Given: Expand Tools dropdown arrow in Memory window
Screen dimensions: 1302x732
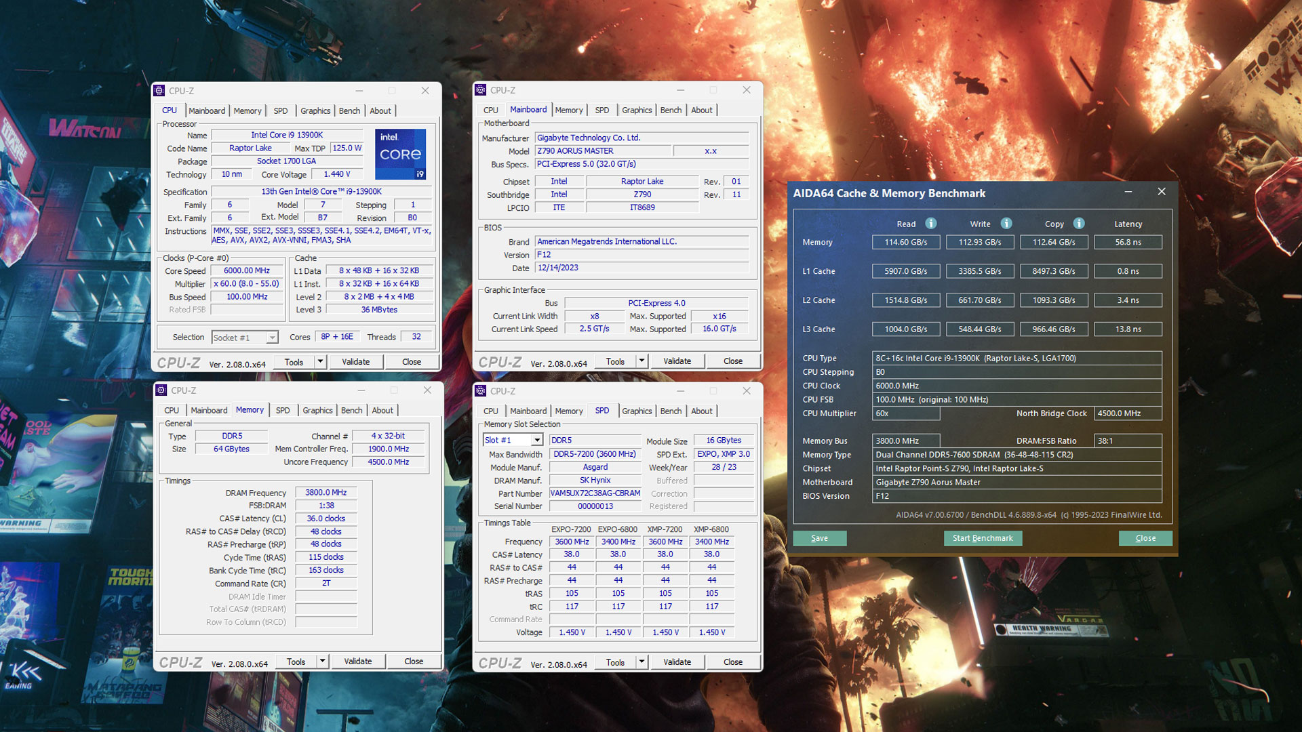Looking at the screenshot, I should coord(322,662).
